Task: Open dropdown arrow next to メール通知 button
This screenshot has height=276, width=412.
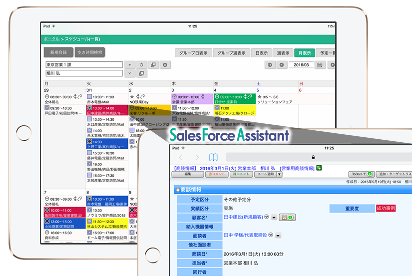Action: tap(279, 174)
